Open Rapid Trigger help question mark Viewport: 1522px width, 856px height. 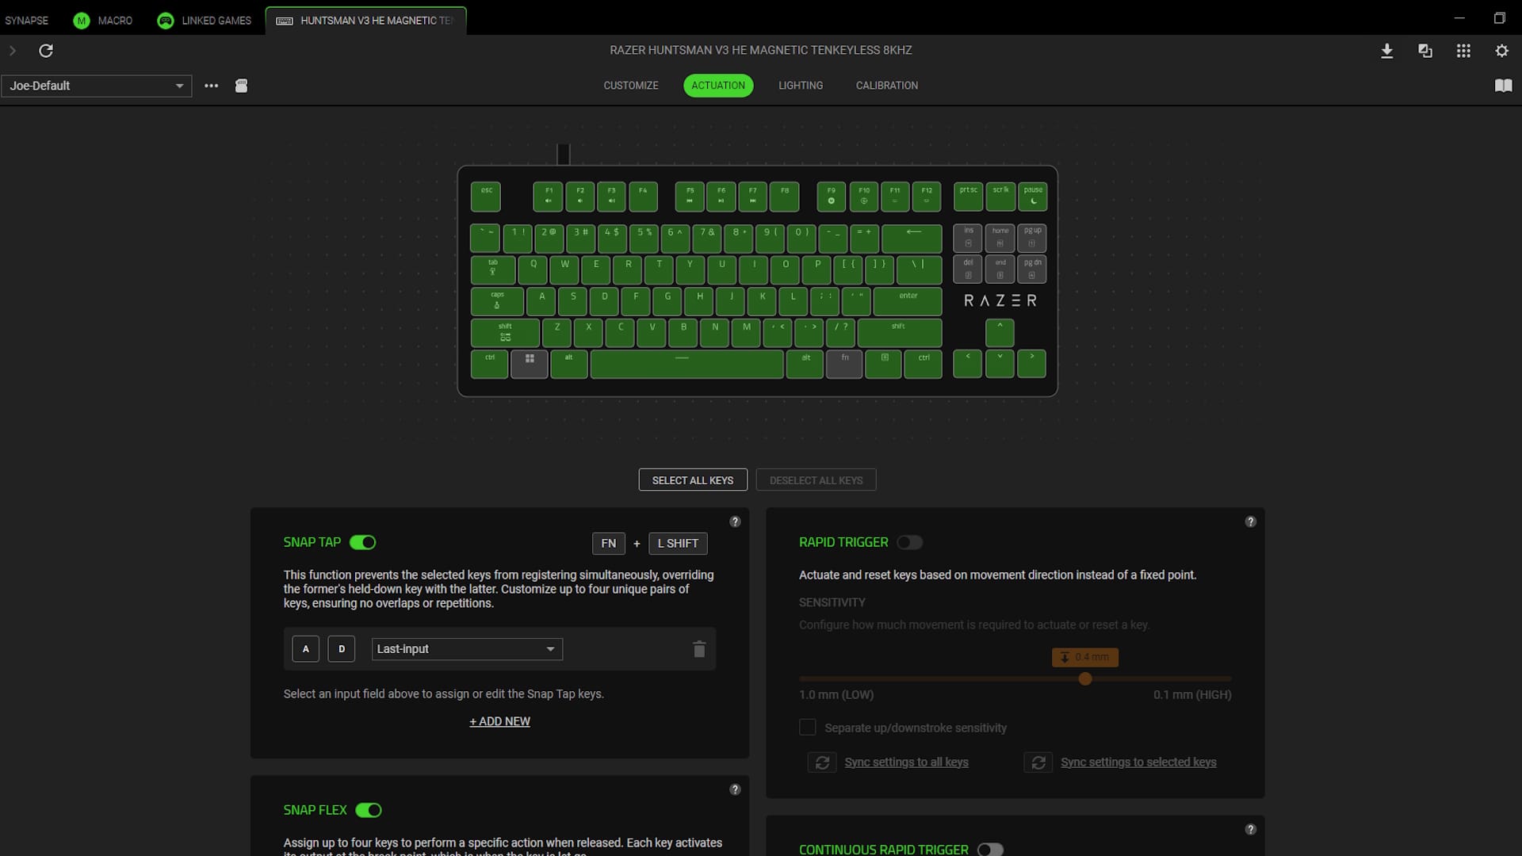(1250, 522)
